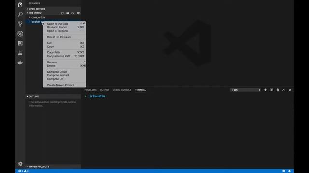Switch to the OUTPUT tab
Viewport: 309px width, 173px height.
tap(104, 90)
